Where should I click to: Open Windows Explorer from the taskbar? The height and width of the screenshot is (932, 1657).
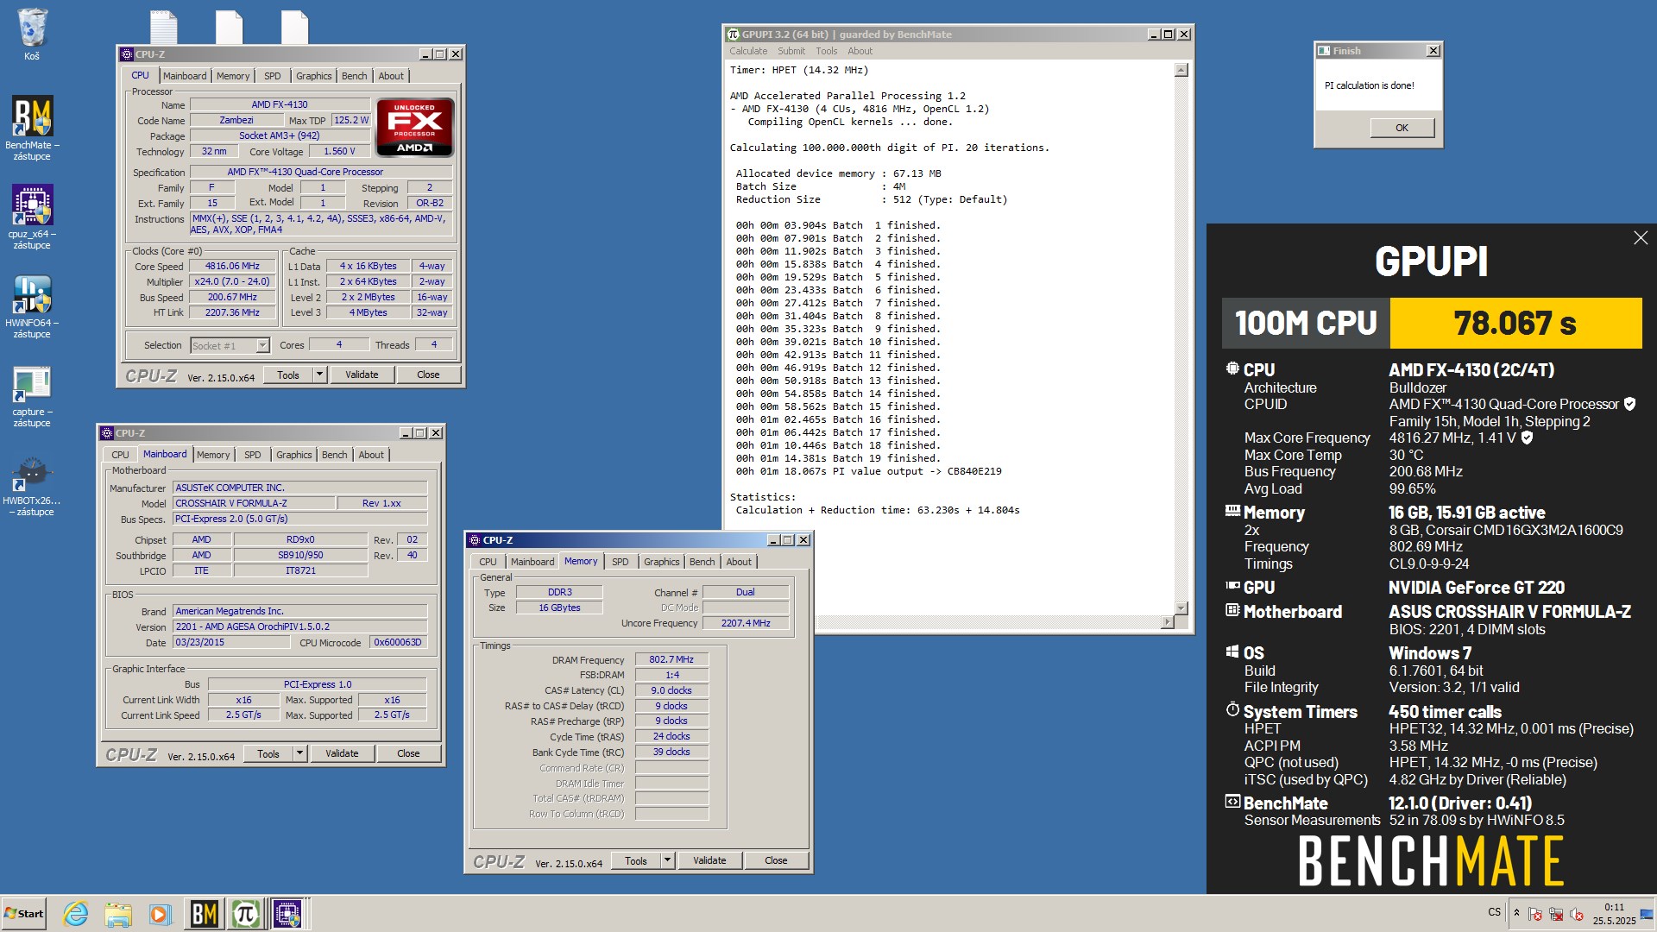pos(117,914)
